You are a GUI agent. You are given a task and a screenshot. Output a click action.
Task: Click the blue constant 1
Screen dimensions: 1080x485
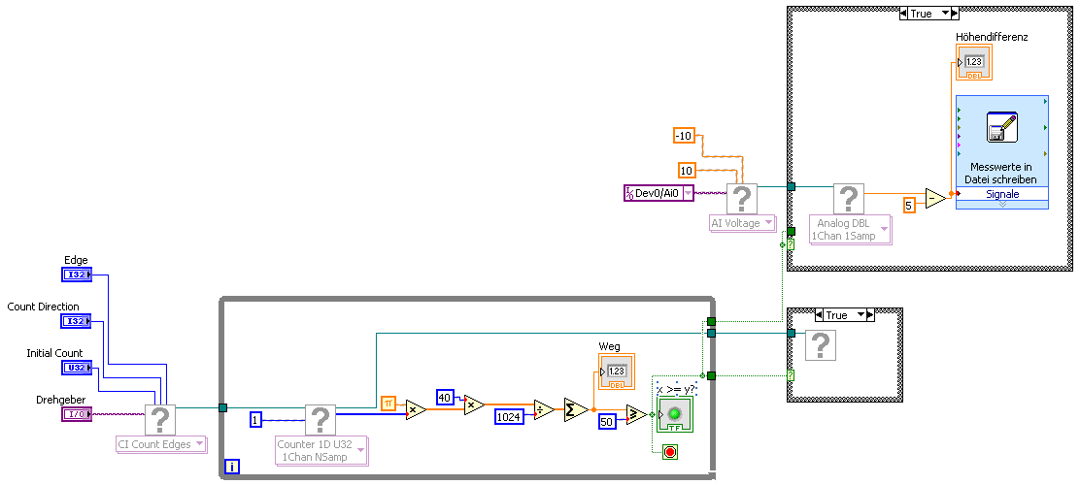[255, 420]
